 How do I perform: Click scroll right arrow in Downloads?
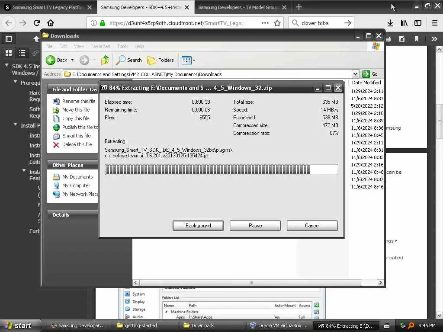coord(380,283)
